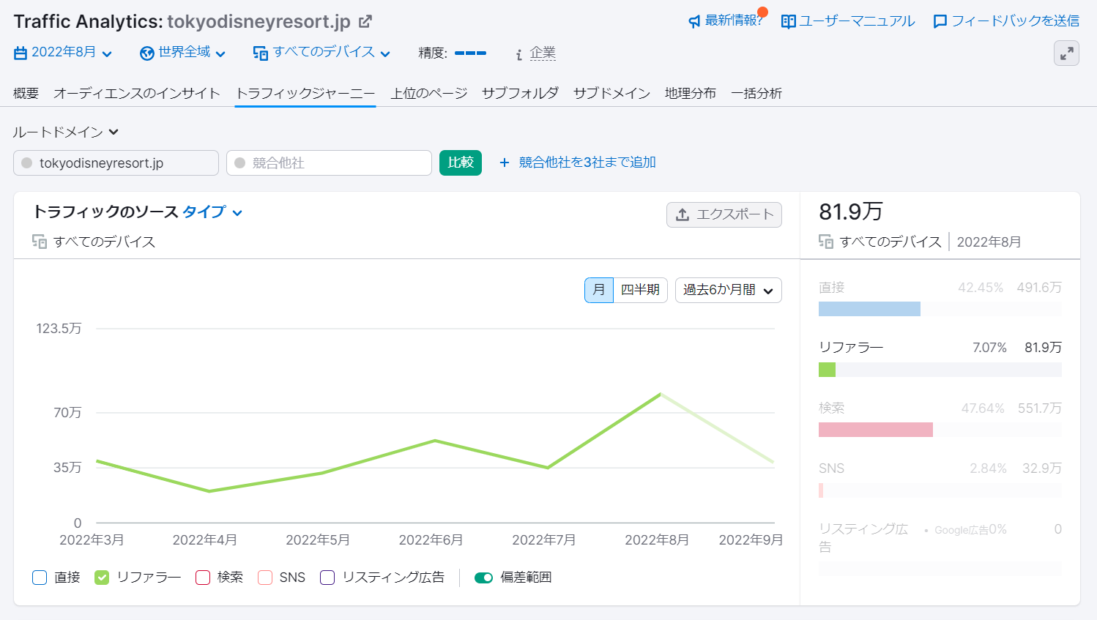1097x620 pixels.
Task: Toggle the リスティング広告 checkbox in the legend
Action: 327,578
